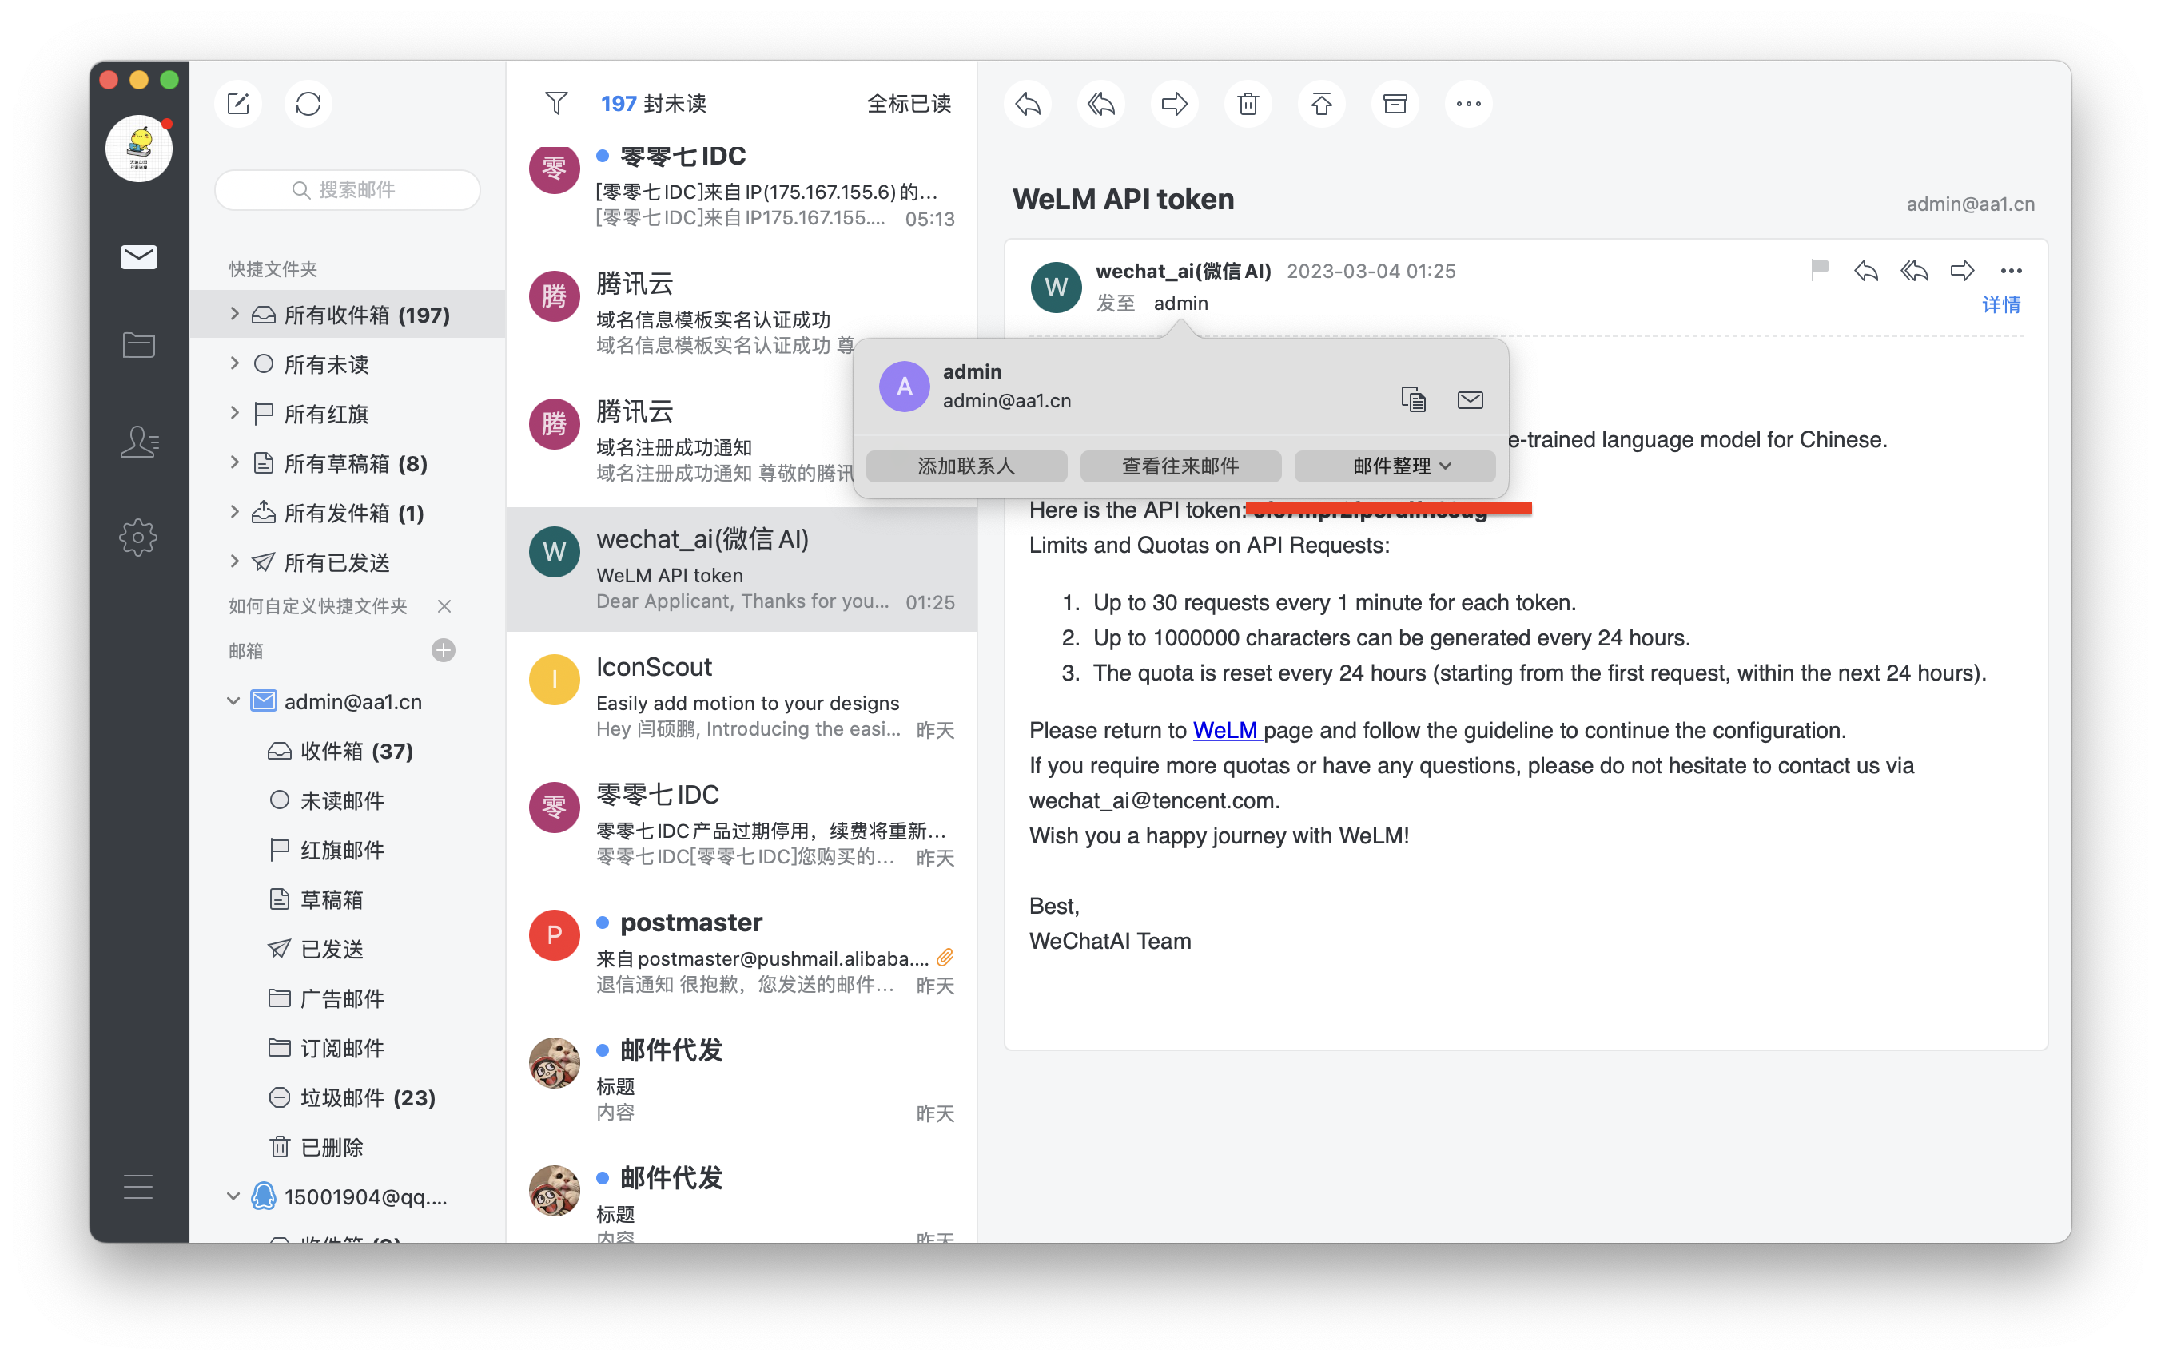Open the mail list filter funnel icon
Screen dimensions: 2161x1361
coord(556,104)
